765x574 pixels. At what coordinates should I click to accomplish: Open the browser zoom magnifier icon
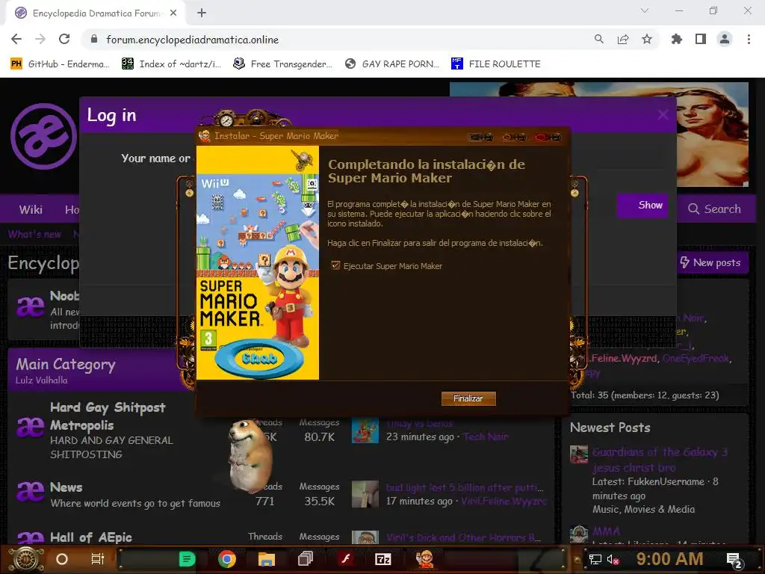click(598, 39)
